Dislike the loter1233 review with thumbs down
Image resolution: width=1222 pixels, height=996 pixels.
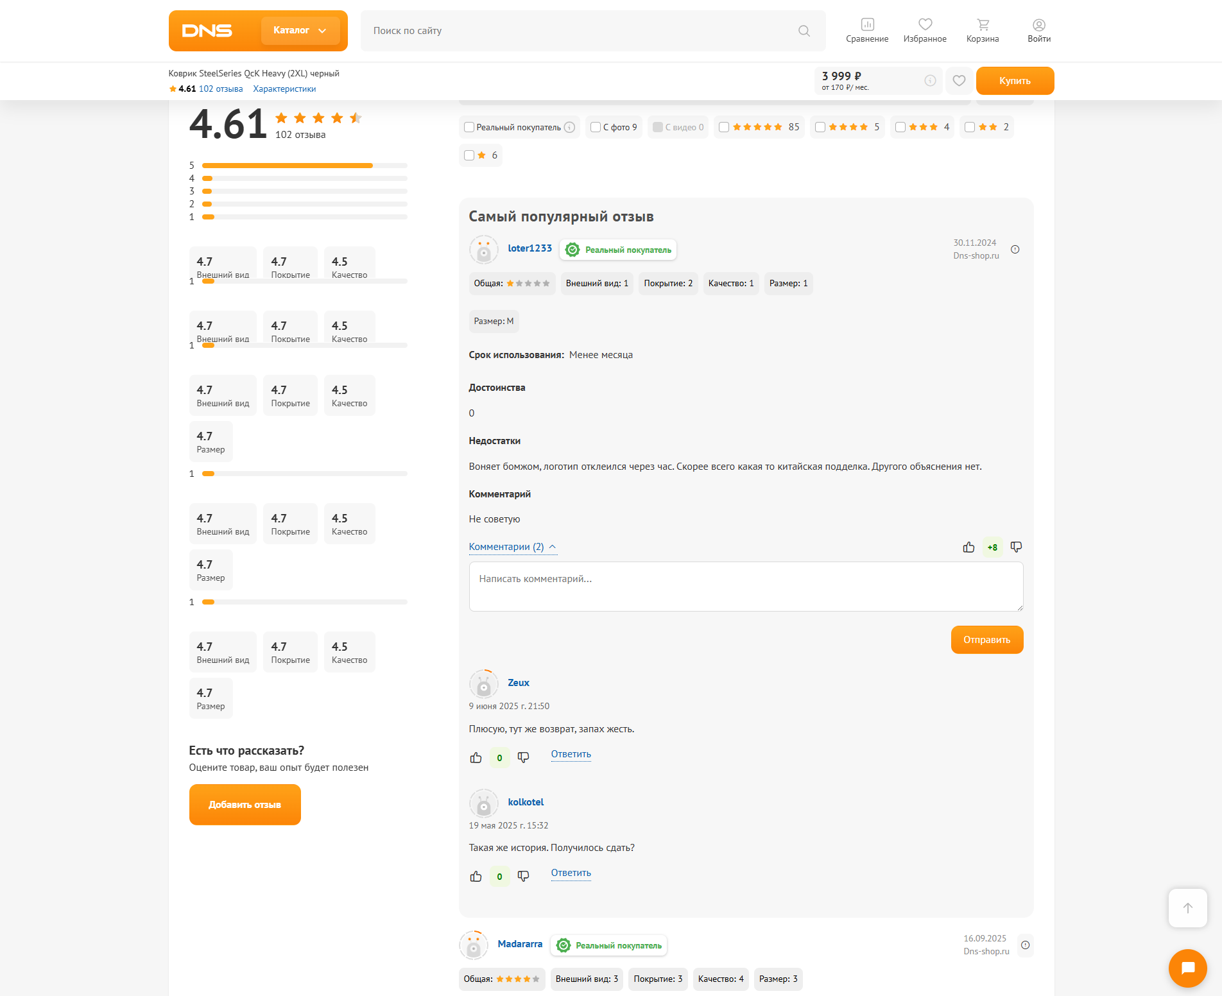coord(1016,547)
